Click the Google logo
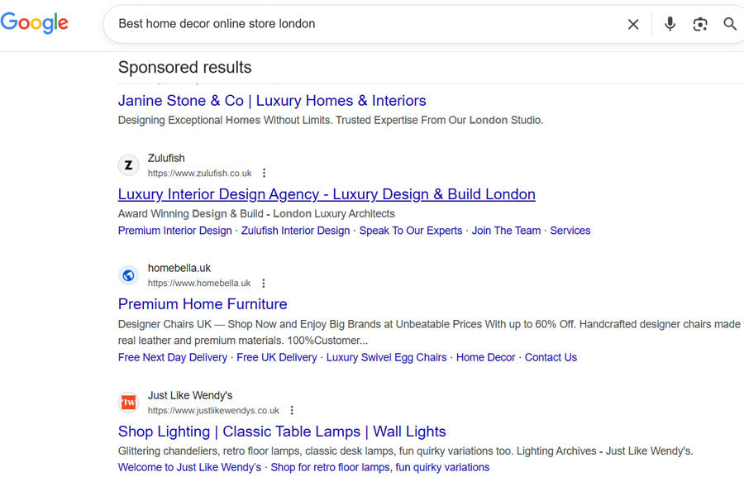Image resolution: width=744 pixels, height=496 pixels. click(34, 22)
